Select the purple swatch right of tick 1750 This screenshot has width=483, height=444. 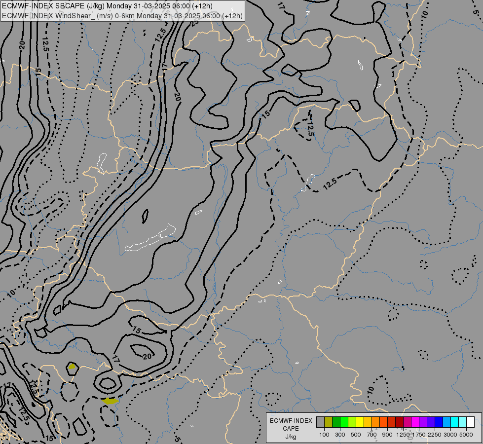(x=423, y=422)
